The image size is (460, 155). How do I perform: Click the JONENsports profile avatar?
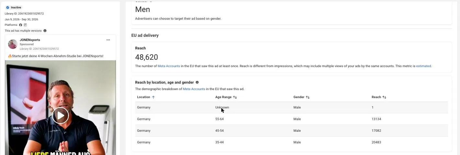point(13,44)
